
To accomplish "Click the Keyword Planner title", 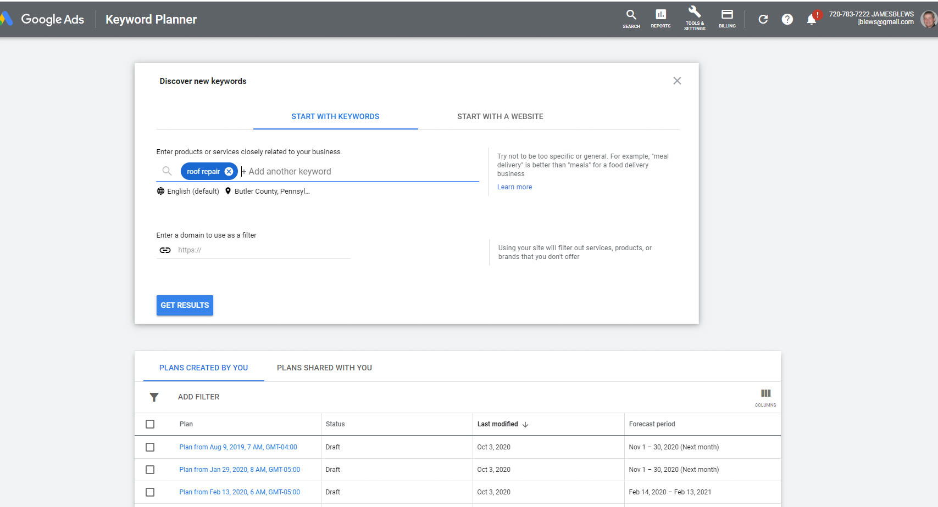I will coord(151,19).
